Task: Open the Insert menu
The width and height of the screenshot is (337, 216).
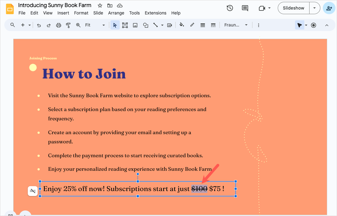Action: tap(63, 13)
